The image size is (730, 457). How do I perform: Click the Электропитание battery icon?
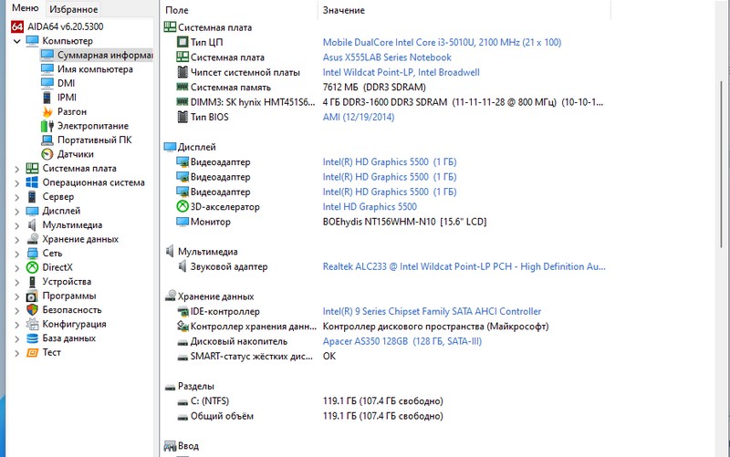pyautogui.click(x=47, y=126)
